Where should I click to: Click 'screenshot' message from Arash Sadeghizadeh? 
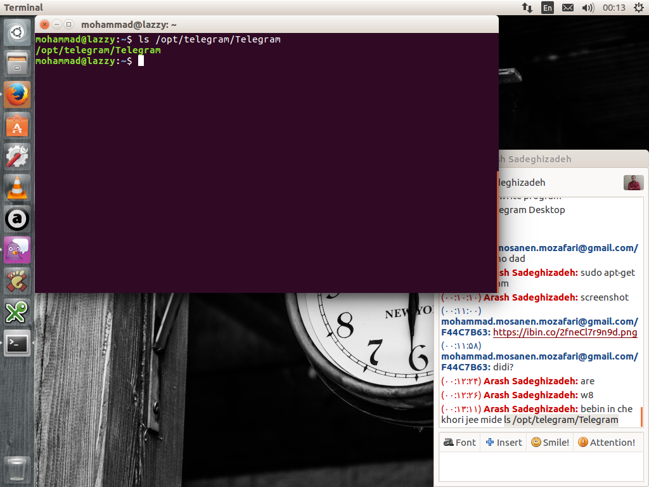pyautogui.click(x=604, y=297)
